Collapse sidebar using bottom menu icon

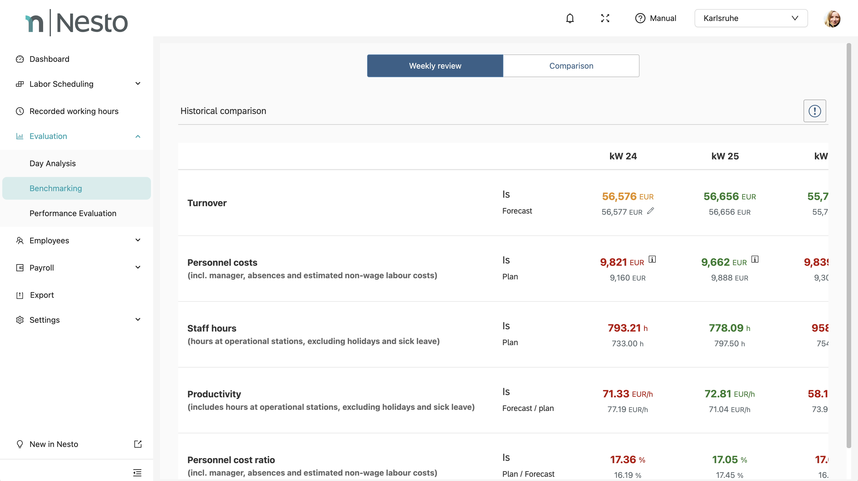(x=137, y=472)
